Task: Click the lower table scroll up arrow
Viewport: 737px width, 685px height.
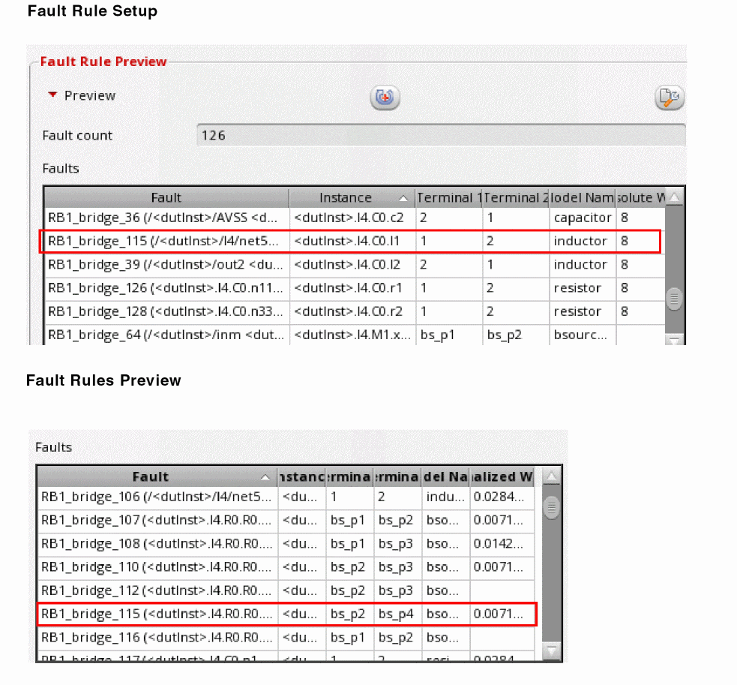Action: click(x=551, y=476)
